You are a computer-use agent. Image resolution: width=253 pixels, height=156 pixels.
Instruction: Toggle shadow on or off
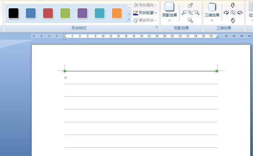tap(191, 13)
